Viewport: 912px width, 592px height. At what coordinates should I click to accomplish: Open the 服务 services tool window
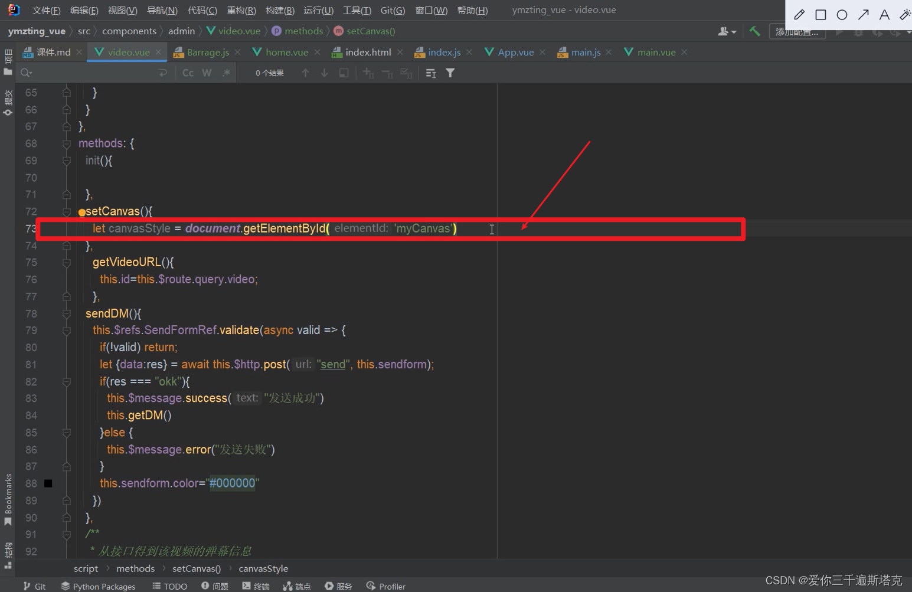[x=338, y=586]
